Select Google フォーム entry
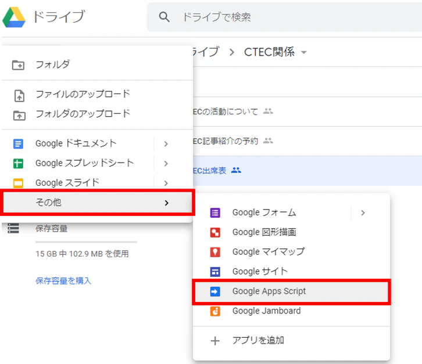This screenshot has height=364, width=422. (x=291, y=212)
